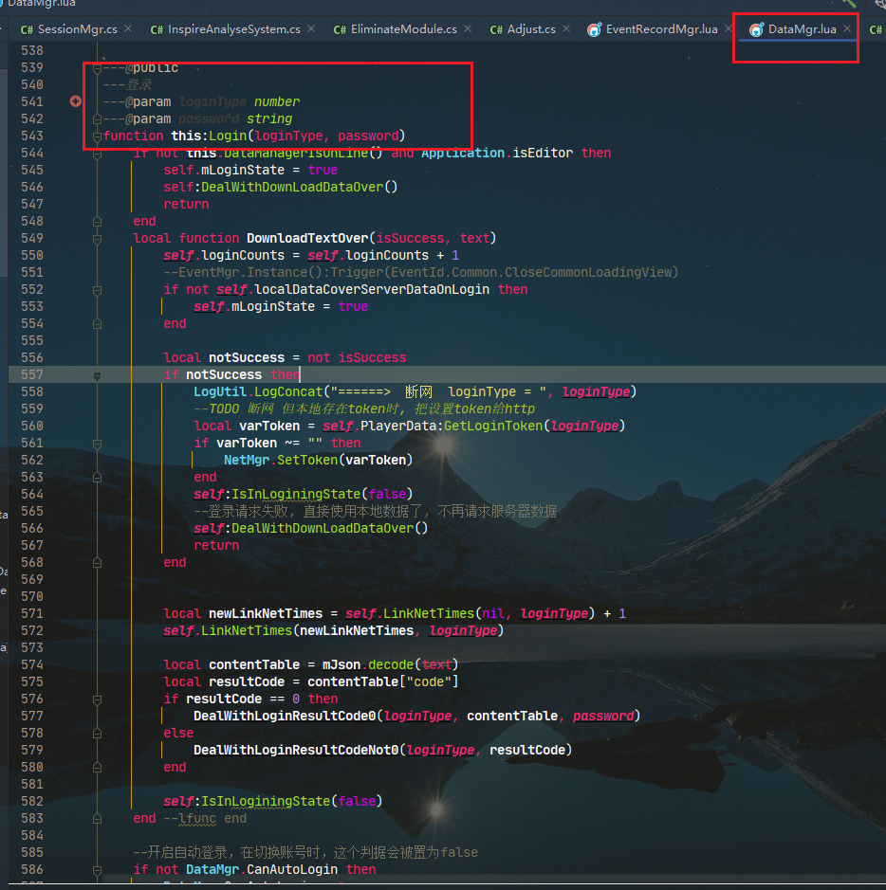
Task: Collapse the Login function fold on line 543
Action: pos(97,136)
